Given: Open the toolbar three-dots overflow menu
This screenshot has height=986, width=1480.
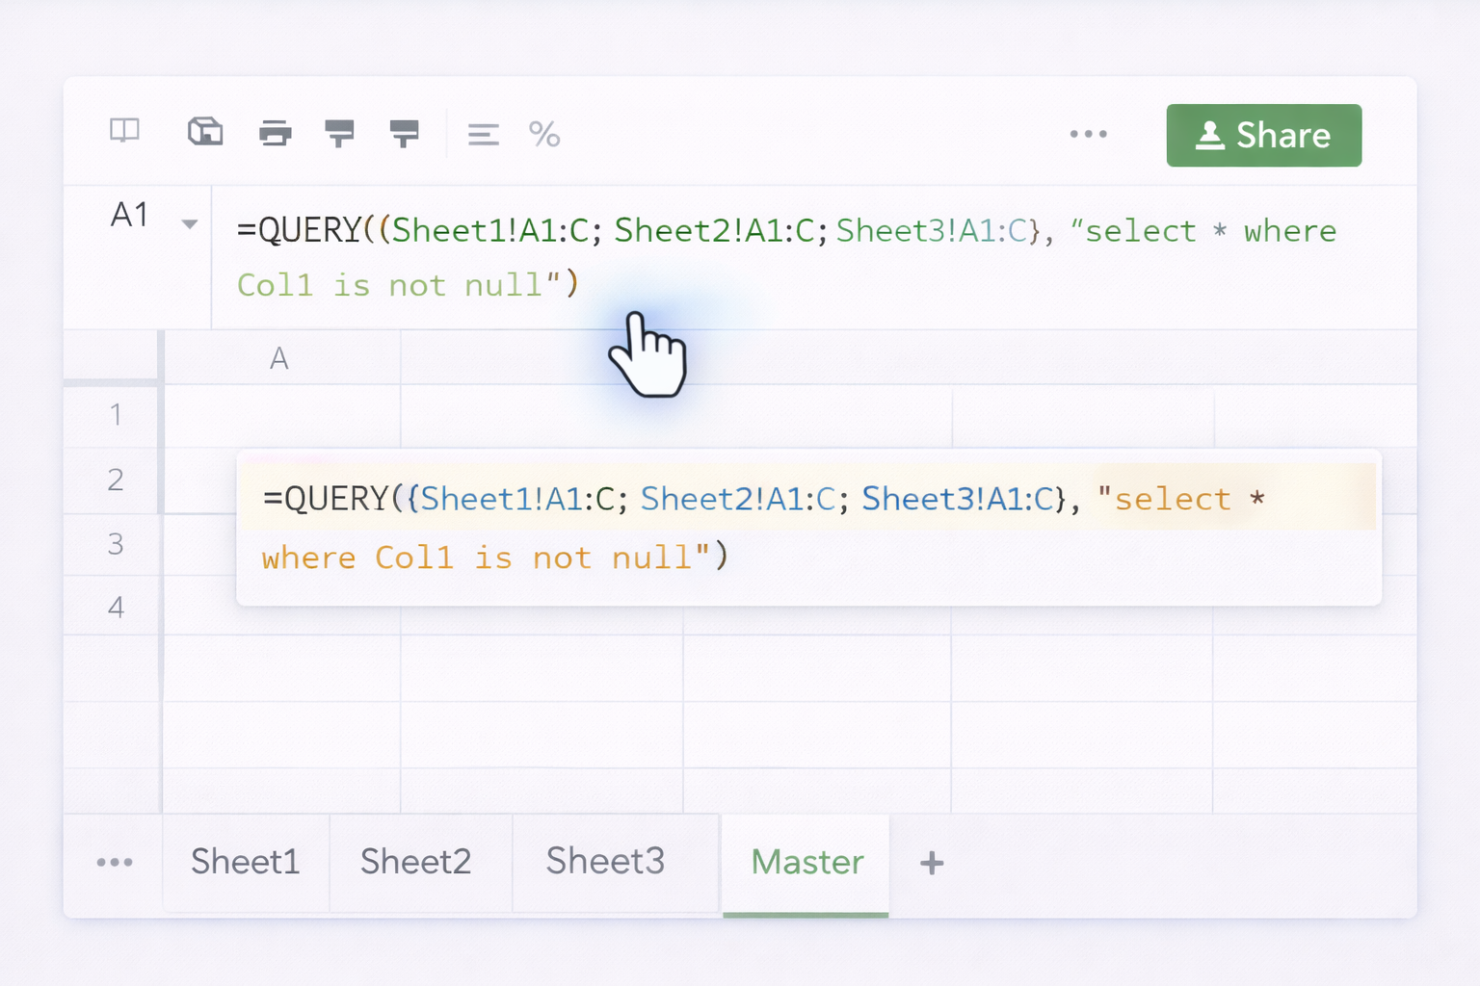Looking at the screenshot, I should [1089, 134].
